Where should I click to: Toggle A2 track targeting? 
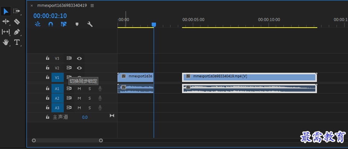(x=57, y=98)
